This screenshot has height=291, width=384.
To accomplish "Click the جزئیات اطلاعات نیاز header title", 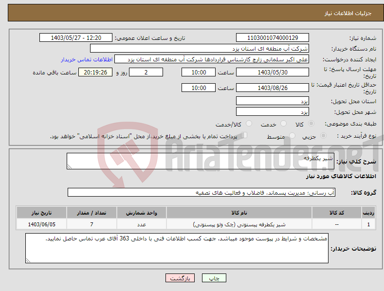I will point(348,13).
